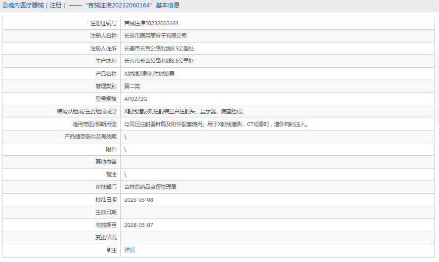Click the 产品名称 label
Screen dimensions: 439x262
(106, 74)
